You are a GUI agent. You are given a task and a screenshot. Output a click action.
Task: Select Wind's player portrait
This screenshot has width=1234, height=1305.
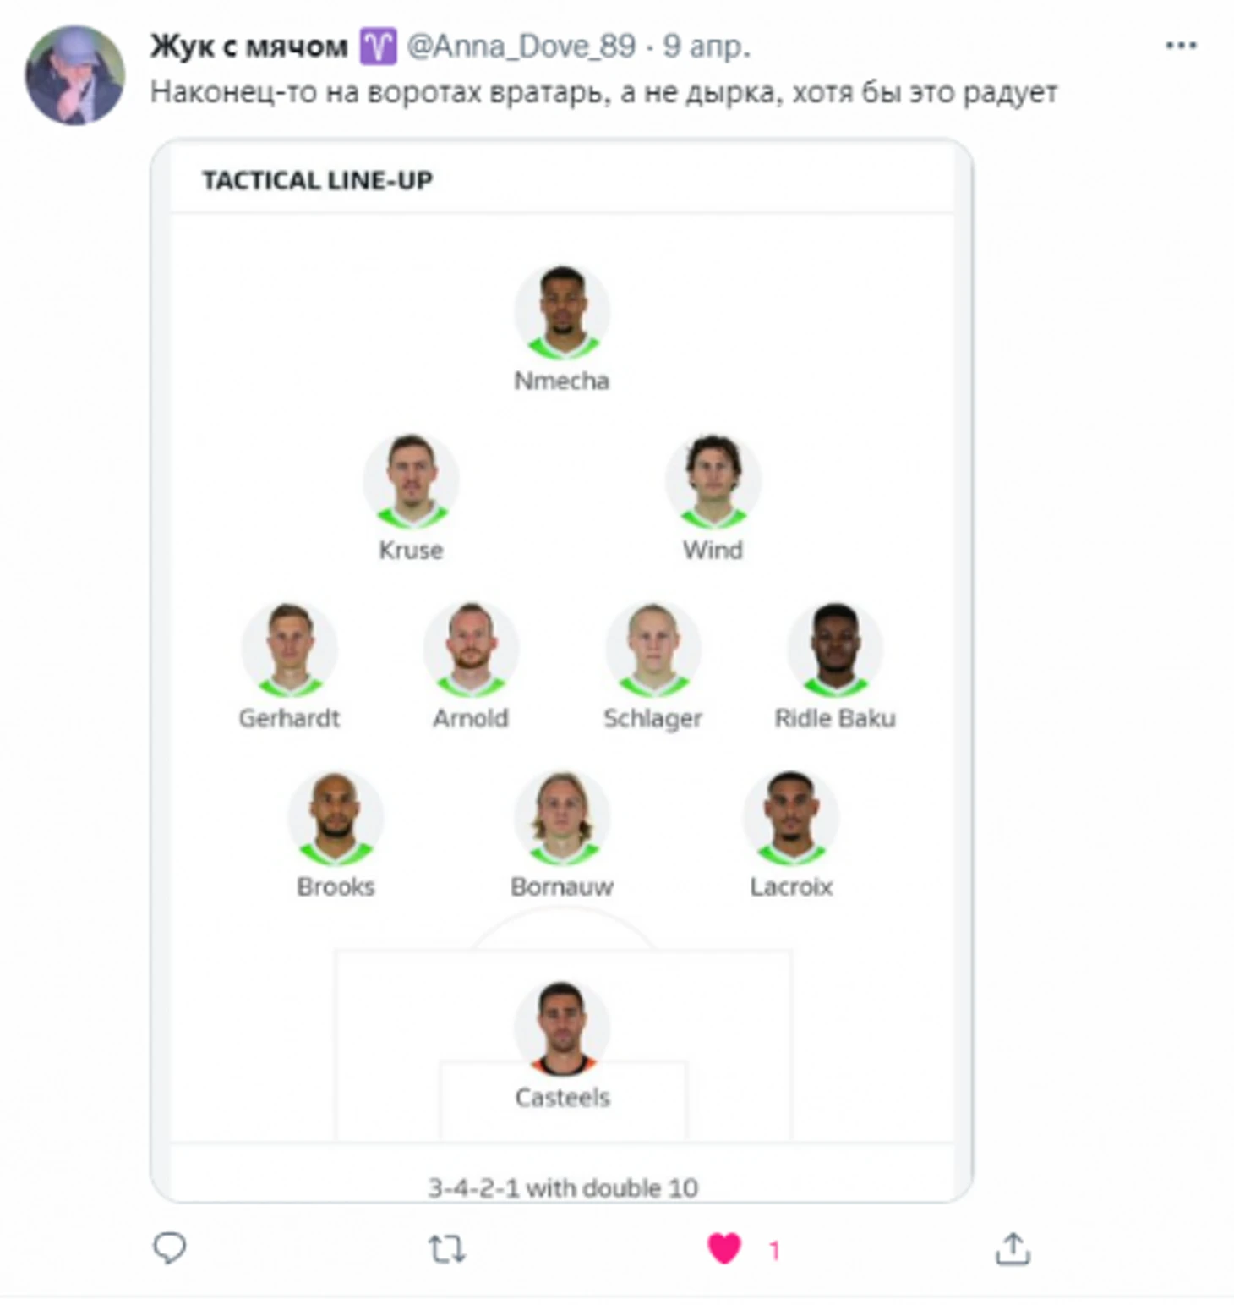coord(713,481)
